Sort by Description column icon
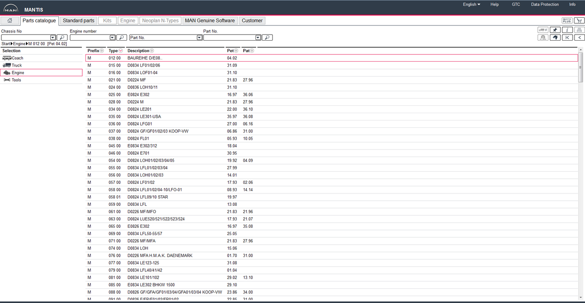Viewport: 585px width, 303px height. pyautogui.click(x=152, y=51)
